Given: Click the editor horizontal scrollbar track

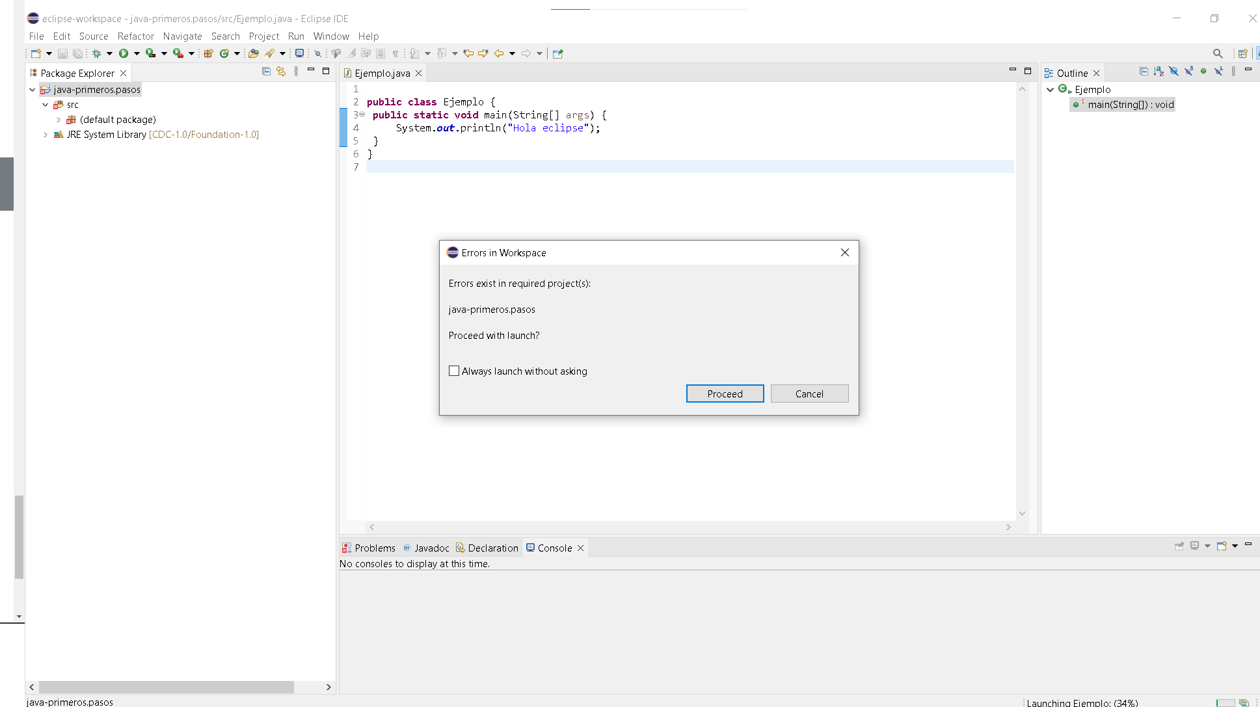Looking at the screenshot, I should pos(690,527).
